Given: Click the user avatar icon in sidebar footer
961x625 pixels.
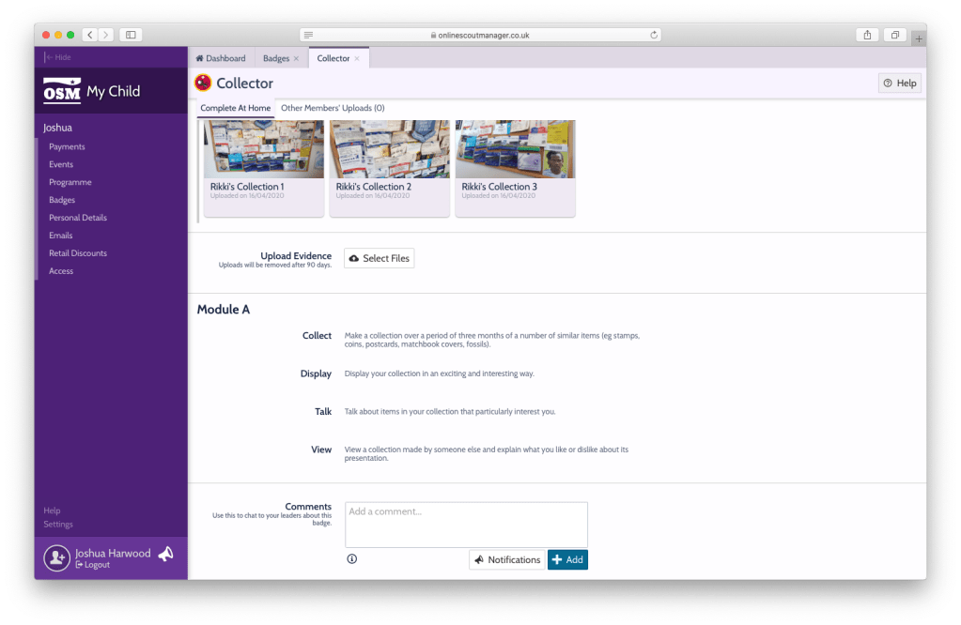Looking at the screenshot, I should coord(56,557).
